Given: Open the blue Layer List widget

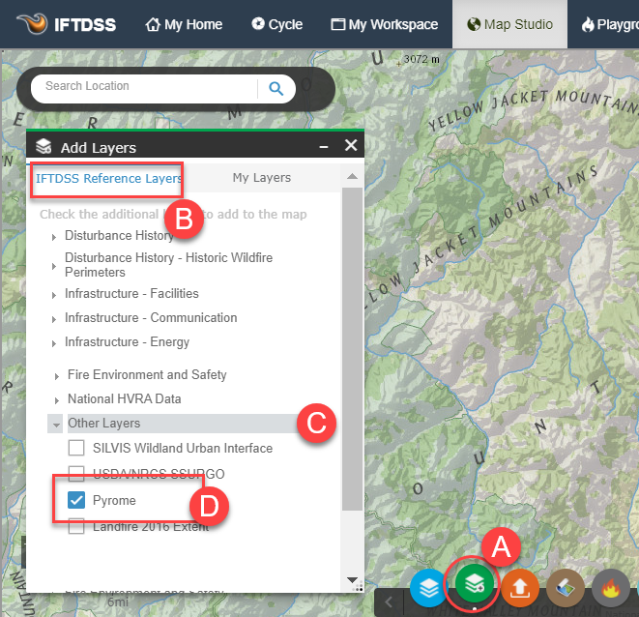Looking at the screenshot, I should 428,588.
